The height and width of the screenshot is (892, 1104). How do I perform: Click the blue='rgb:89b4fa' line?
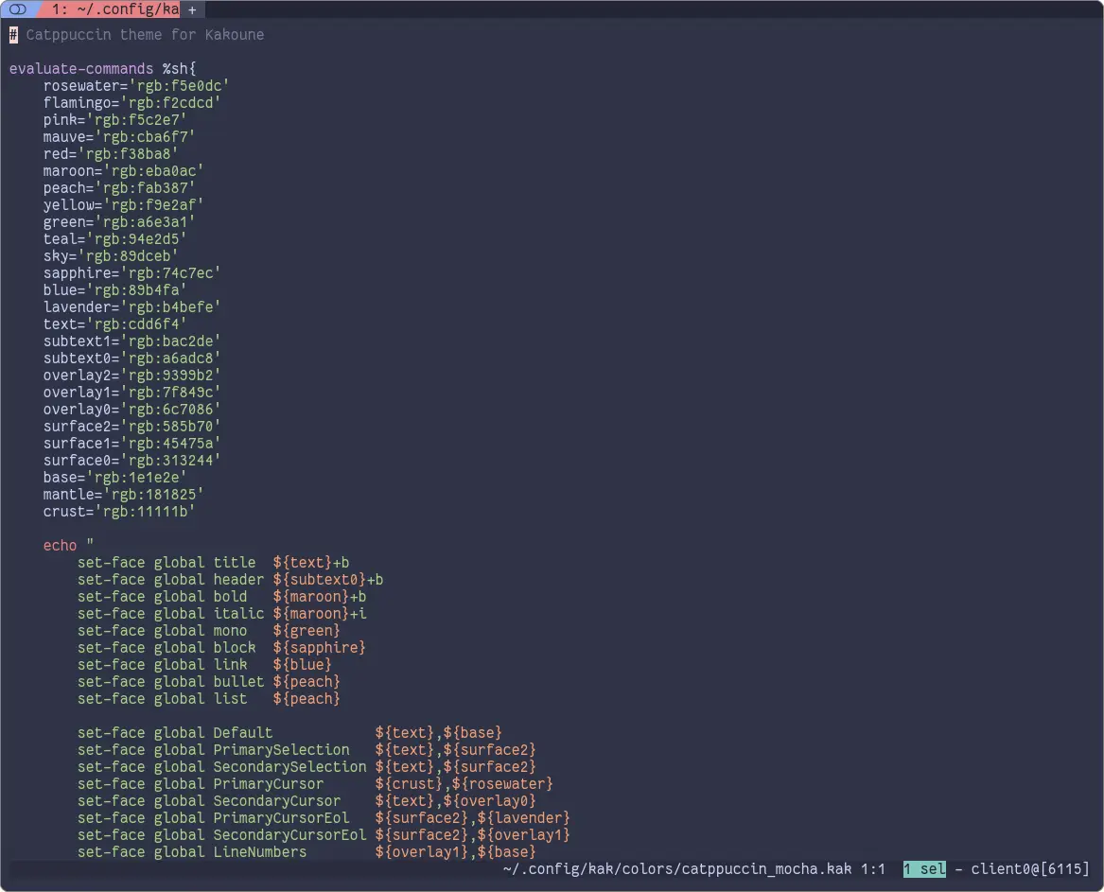(x=114, y=290)
